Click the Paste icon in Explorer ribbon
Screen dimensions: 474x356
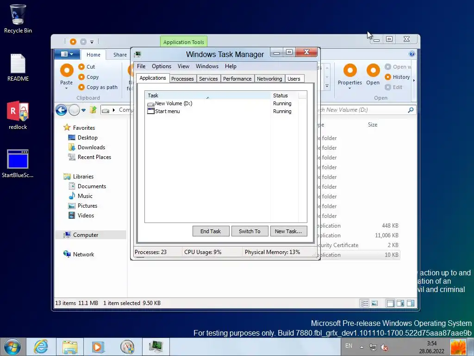(67, 71)
